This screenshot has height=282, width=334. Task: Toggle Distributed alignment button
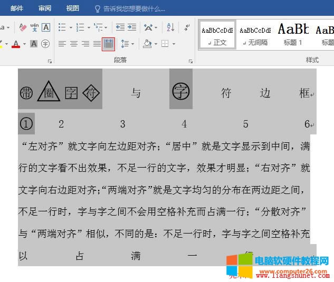tap(108, 44)
